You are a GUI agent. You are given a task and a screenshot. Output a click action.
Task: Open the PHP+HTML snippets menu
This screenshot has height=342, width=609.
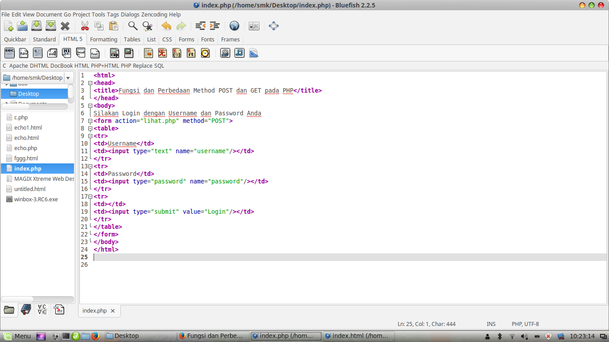coord(105,66)
